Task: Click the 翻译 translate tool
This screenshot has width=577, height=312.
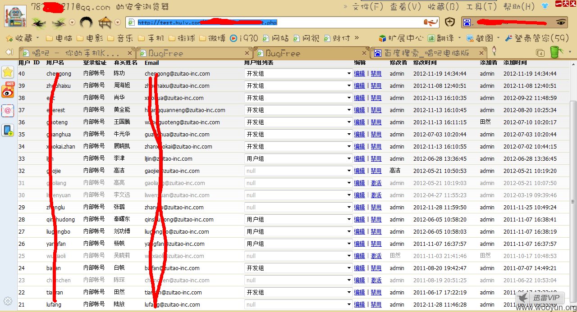Action: (x=441, y=38)
